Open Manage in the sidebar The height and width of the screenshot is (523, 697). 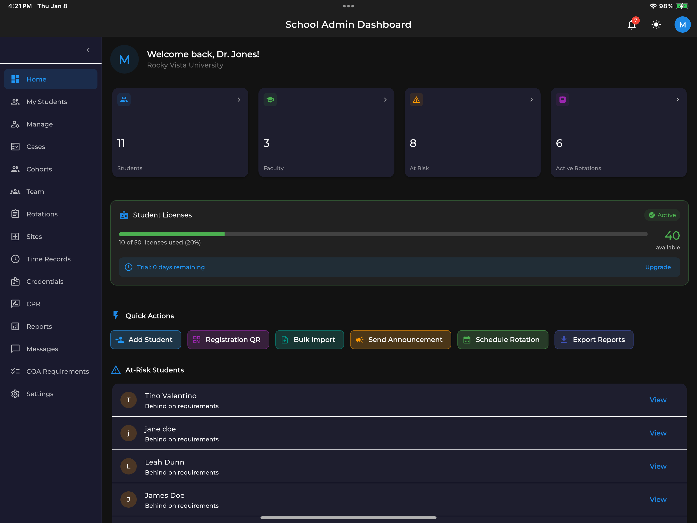51,124
